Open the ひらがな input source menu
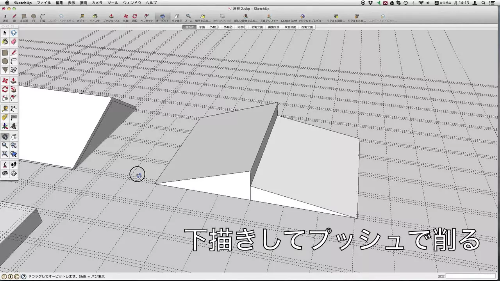The width and height of the screenshot is (500, 281). tap(443, 3)
